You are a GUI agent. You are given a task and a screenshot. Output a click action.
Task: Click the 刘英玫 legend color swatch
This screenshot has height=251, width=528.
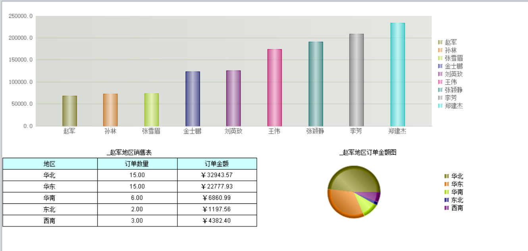tap(440, 74)
